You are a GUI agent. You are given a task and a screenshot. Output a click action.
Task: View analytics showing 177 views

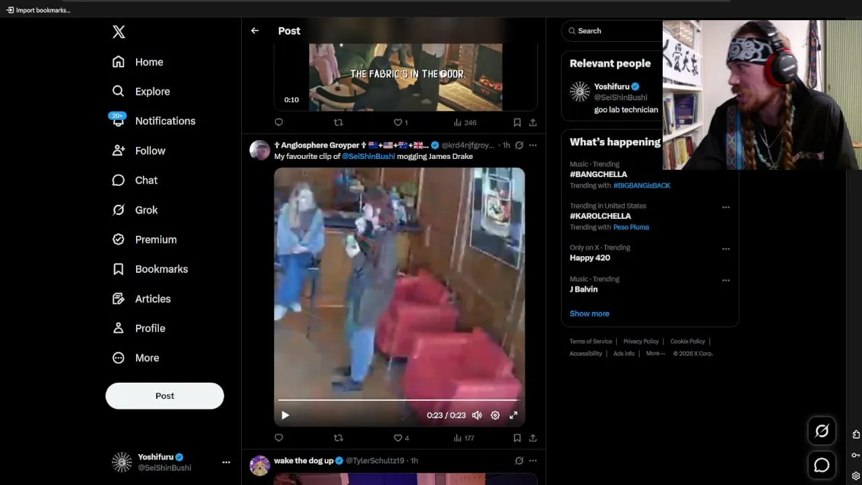[464, 438]
